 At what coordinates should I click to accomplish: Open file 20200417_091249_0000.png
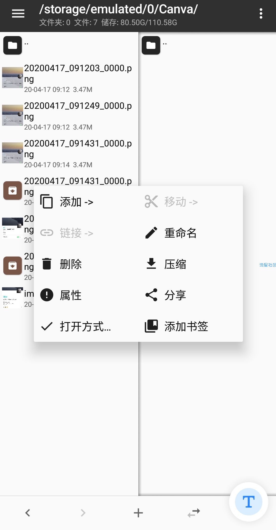pos(69,116)
